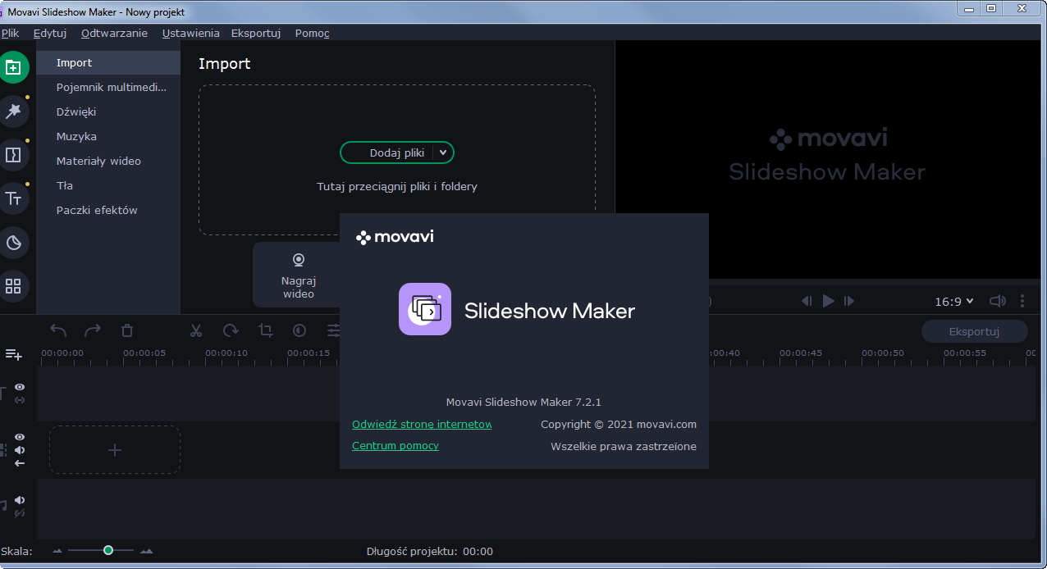The image size is (1047, 569).
Task: Toggle video track visibility eye
Action: pyautogui.click(x=20, y=437)
